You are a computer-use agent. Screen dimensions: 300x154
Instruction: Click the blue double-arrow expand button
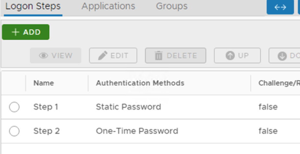(x=280, y=7)
